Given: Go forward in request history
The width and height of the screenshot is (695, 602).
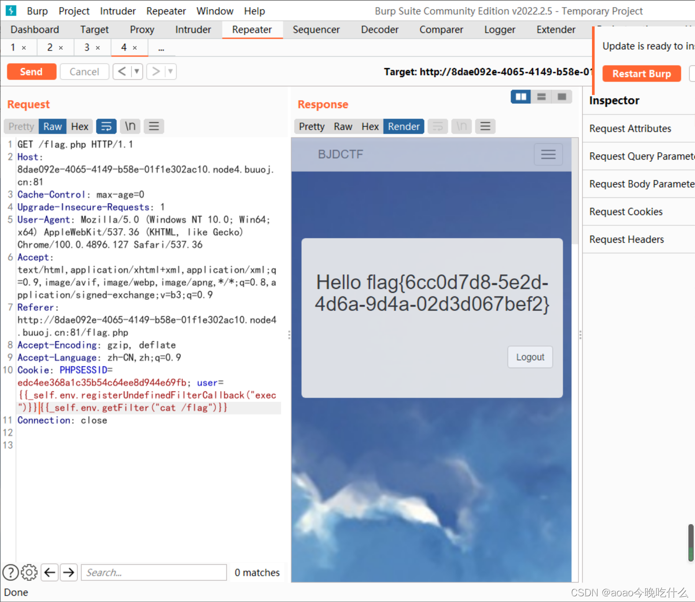Looking at the screenshot, I should 155,71.
